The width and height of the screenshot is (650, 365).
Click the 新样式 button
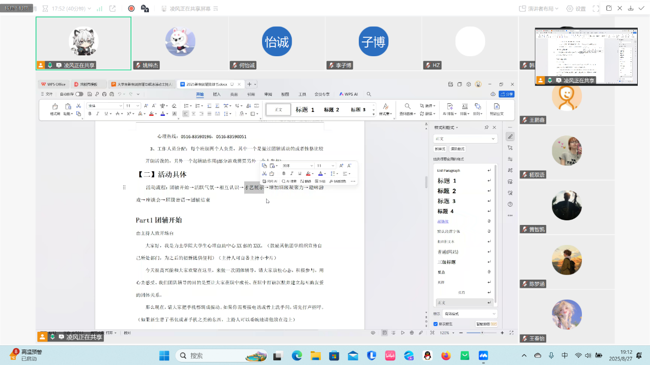click(440, 149)
